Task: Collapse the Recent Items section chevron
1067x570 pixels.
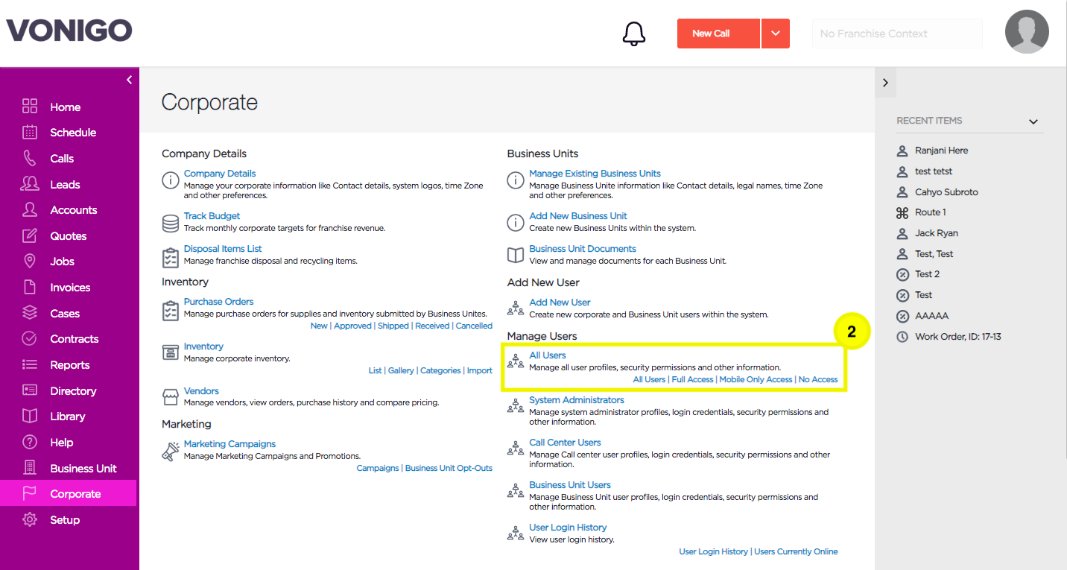Action: coord(1033,121)
